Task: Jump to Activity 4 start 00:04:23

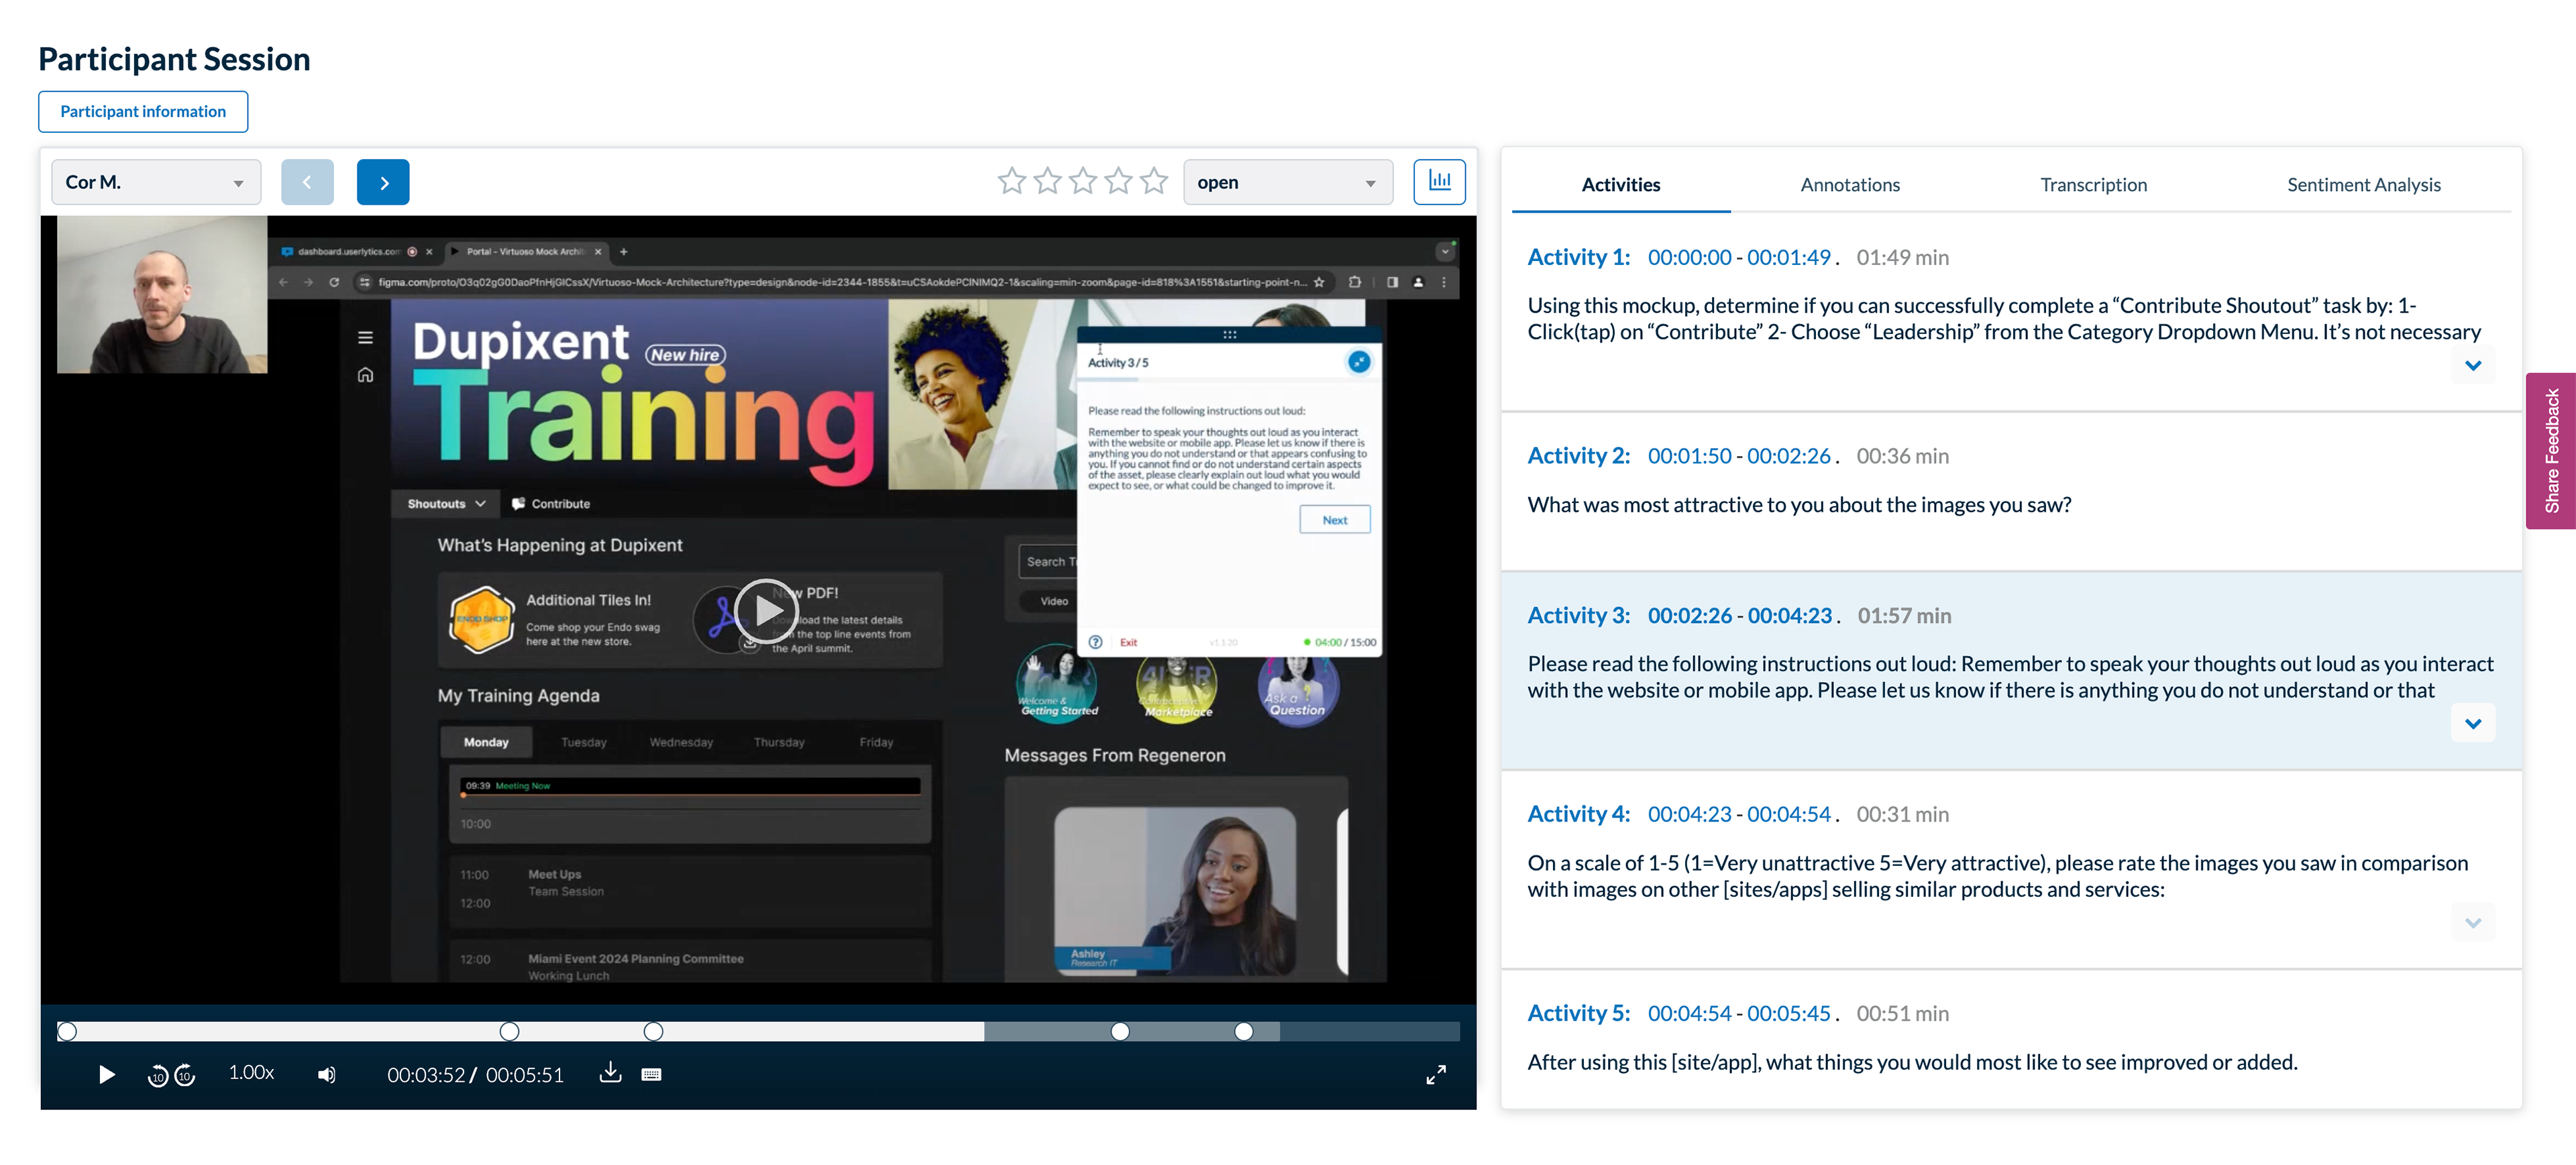Action: [x=1689, y=814]
